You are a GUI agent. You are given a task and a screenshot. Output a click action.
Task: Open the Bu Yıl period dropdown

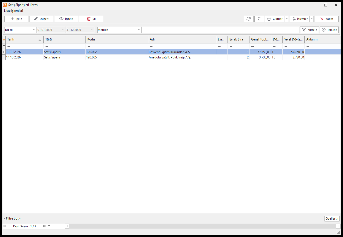[x=20, y=30]
